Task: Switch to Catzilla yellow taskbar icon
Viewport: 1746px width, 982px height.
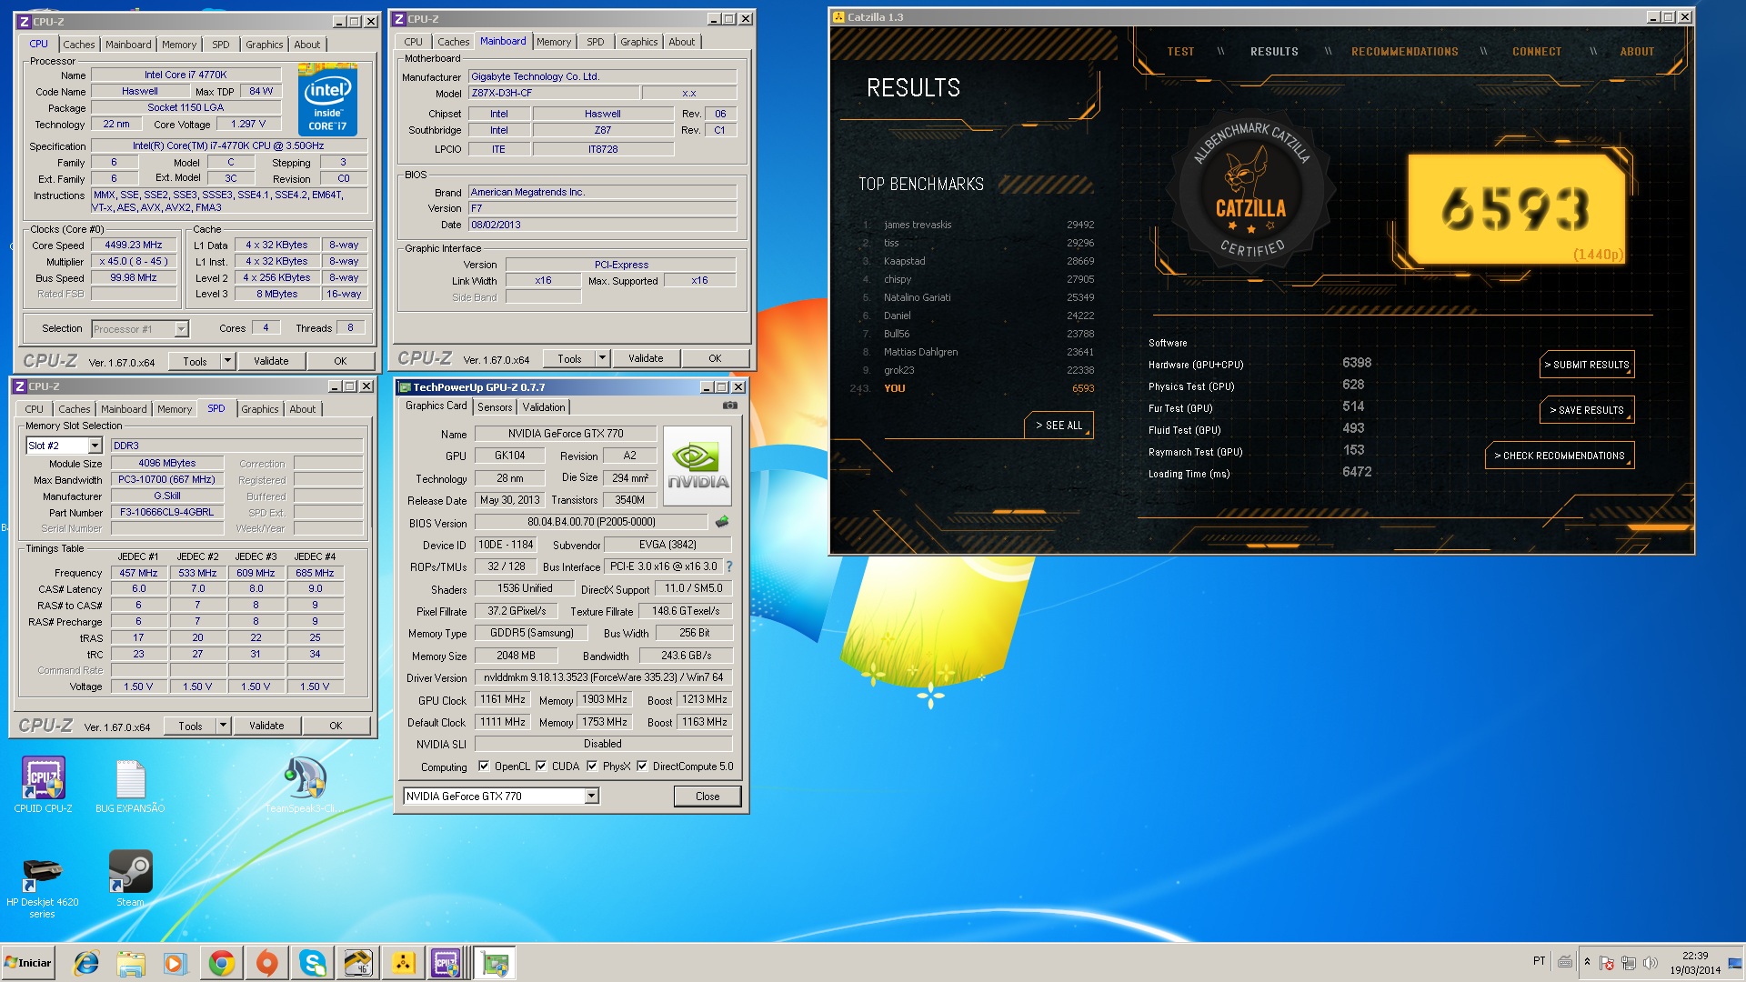Action: 403,963
